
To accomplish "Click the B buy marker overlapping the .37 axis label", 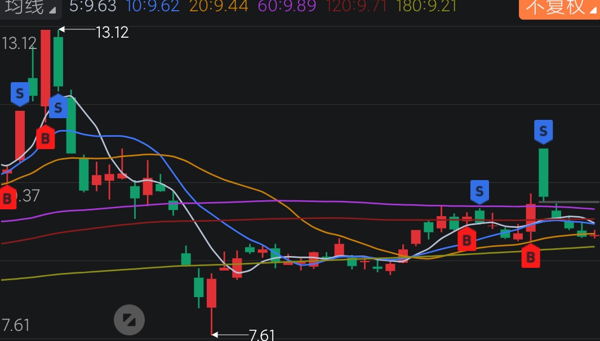I will 7,198.
